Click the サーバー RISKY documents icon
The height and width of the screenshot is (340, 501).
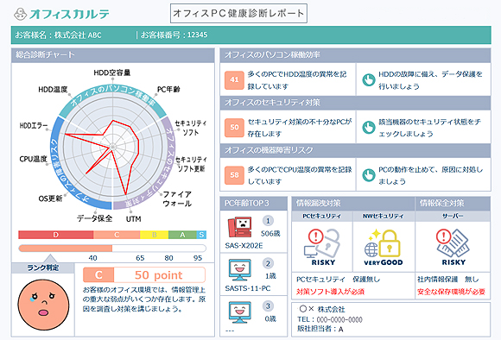click(x=453, y=243)
